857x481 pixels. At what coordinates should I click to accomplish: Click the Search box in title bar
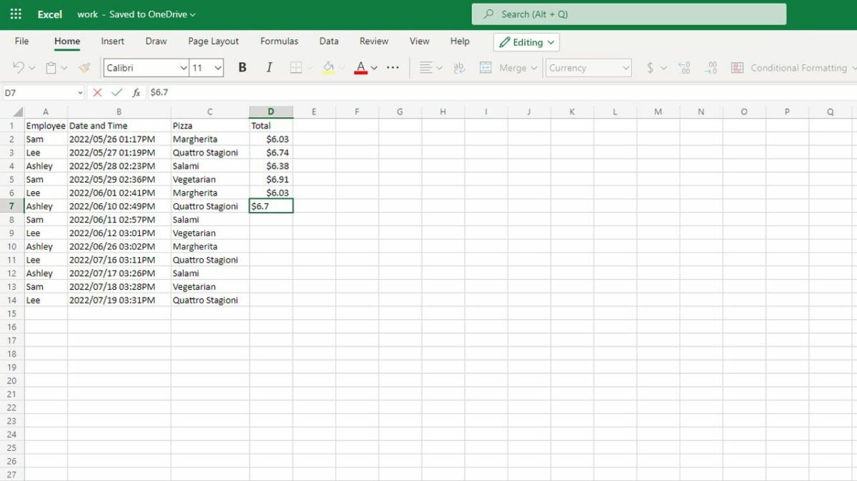click(x=628, y=14)
